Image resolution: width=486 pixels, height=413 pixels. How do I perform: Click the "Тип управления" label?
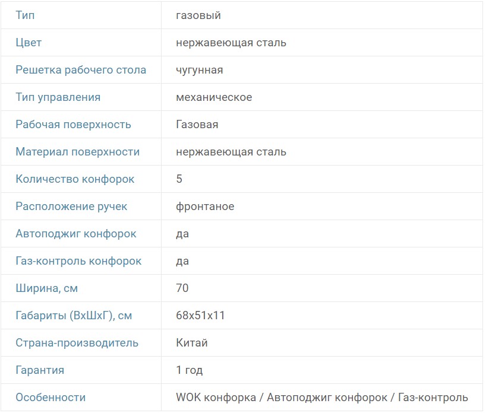click(x=58, y=97)
